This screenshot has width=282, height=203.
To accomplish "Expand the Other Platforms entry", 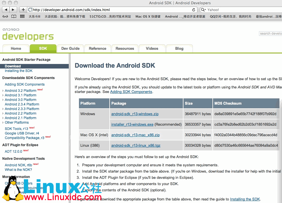I will tap(16, 122).
